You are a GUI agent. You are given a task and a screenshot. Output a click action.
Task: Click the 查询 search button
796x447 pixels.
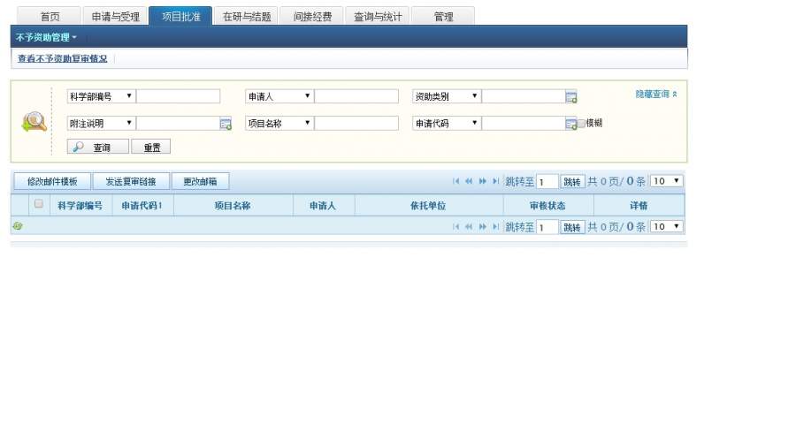coord(98,147)
